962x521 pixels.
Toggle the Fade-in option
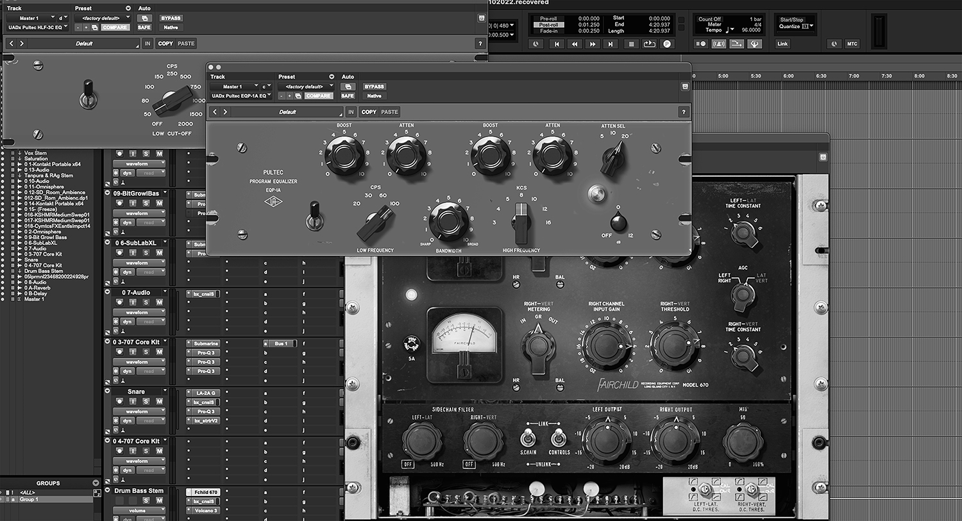pyautogui.click(x=548, y=31)
